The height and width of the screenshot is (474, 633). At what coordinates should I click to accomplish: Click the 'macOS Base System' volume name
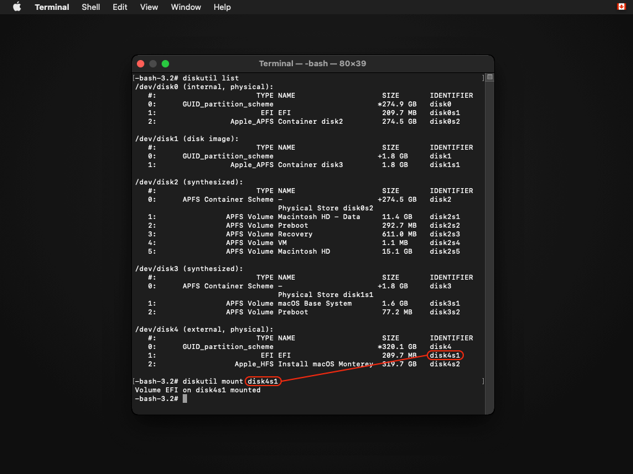[x=315, y=304]
